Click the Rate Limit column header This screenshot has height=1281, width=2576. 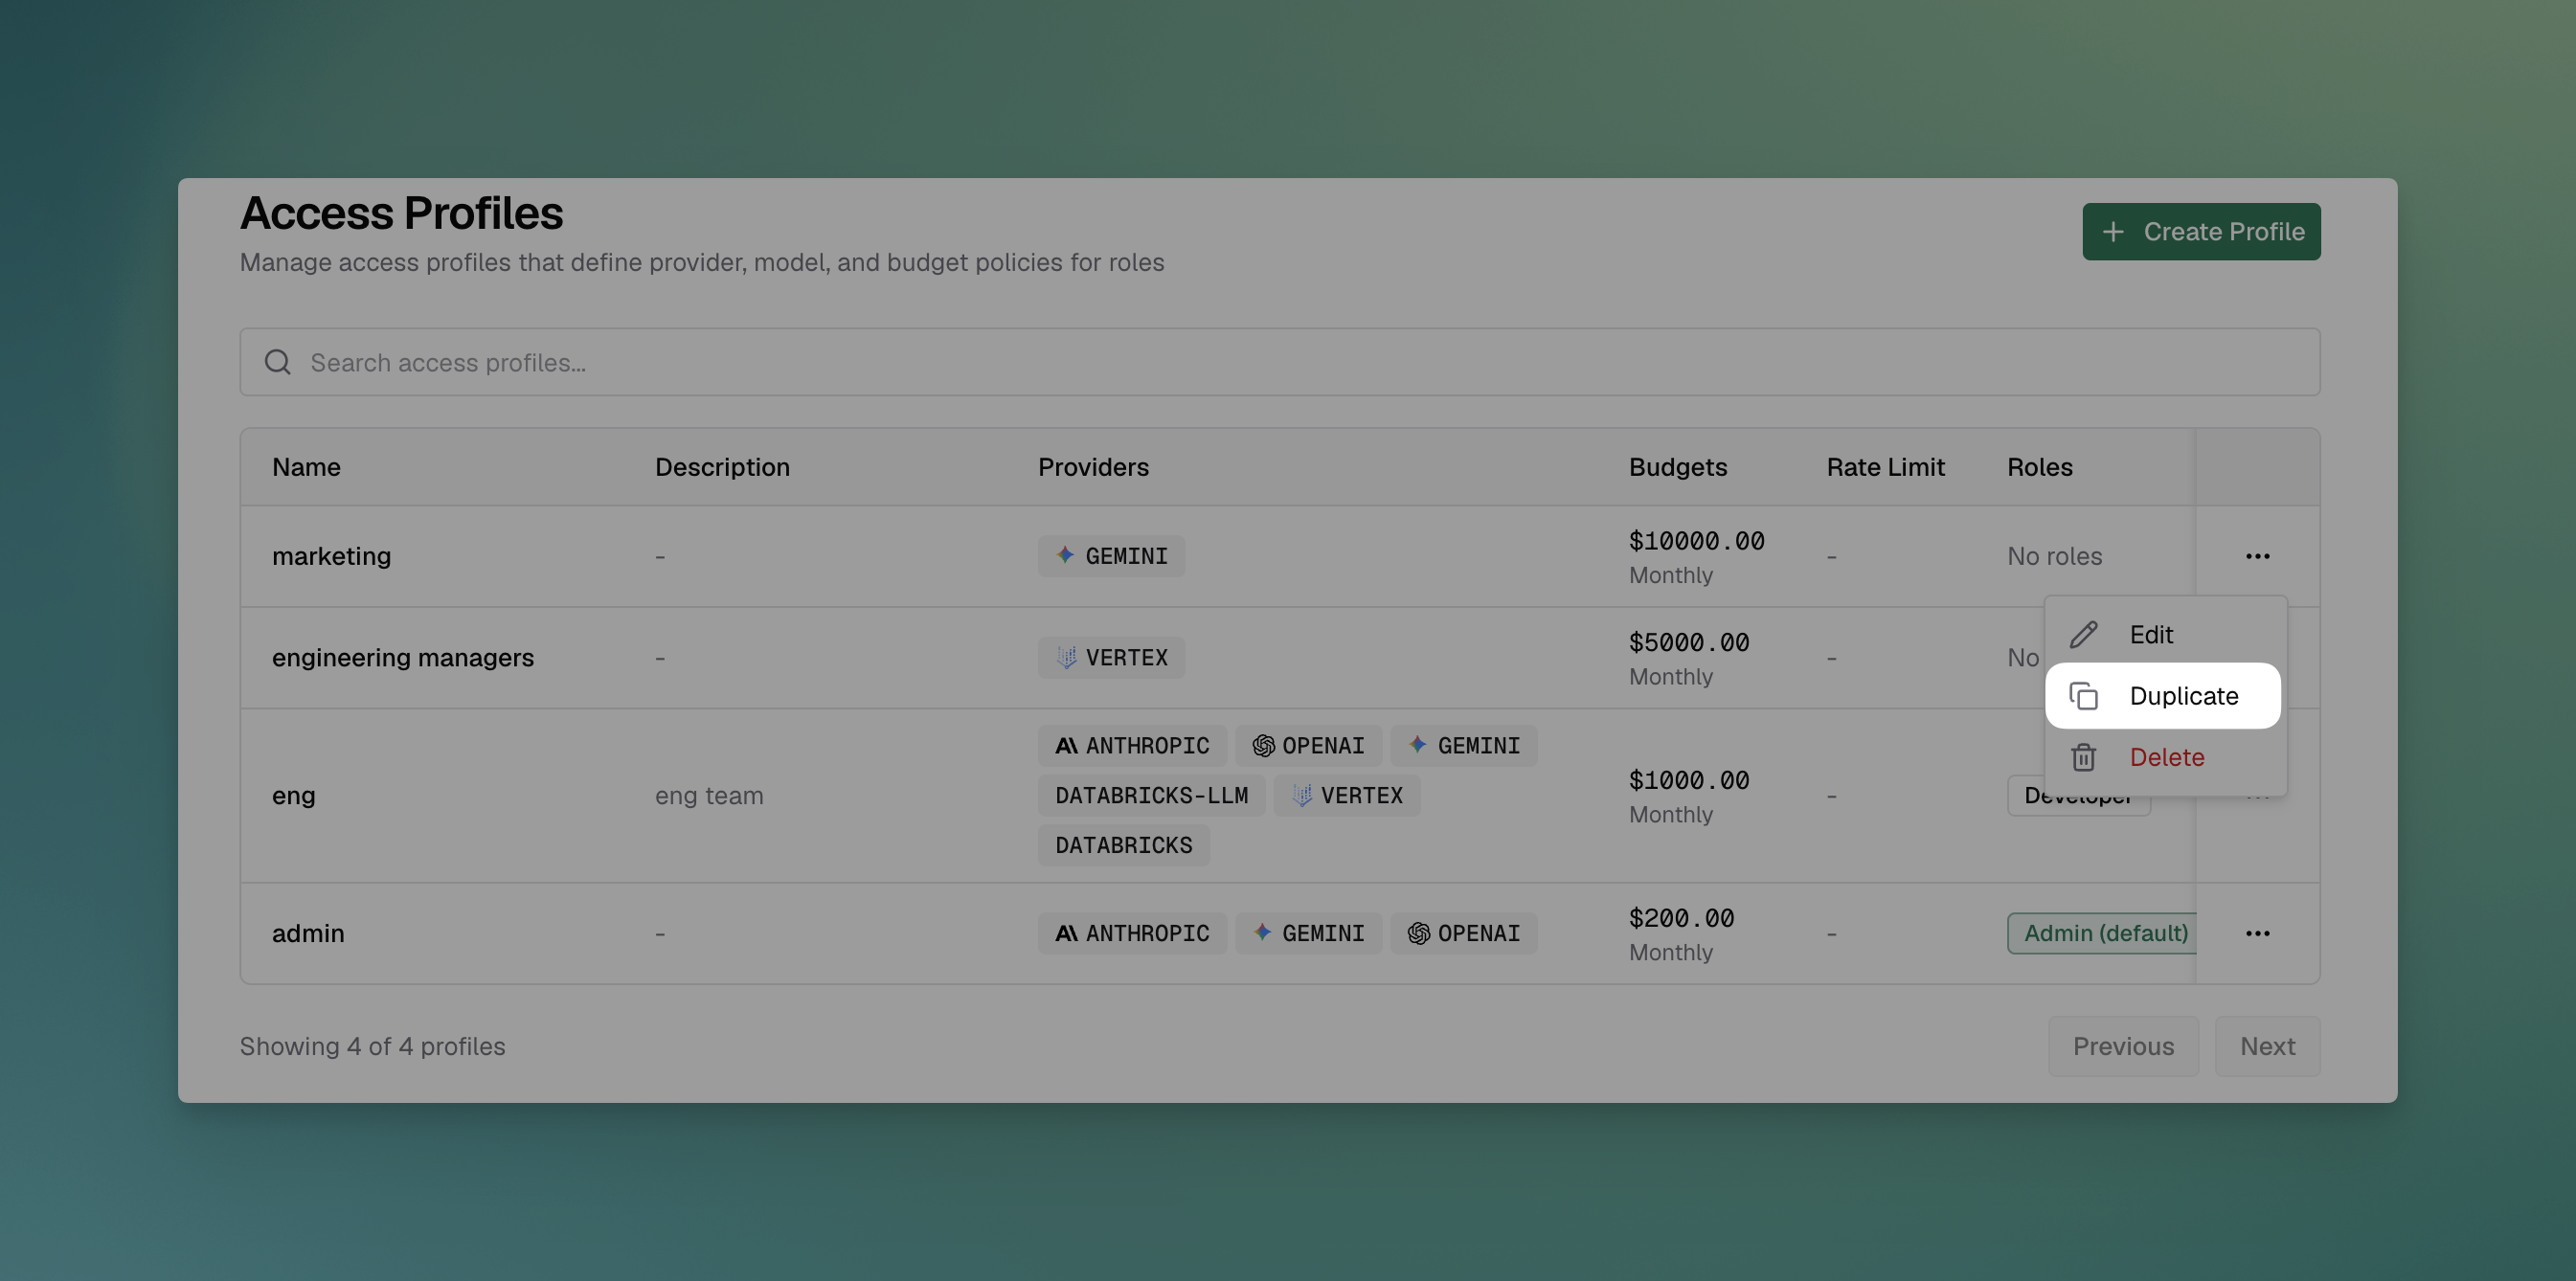point(1885,467)
